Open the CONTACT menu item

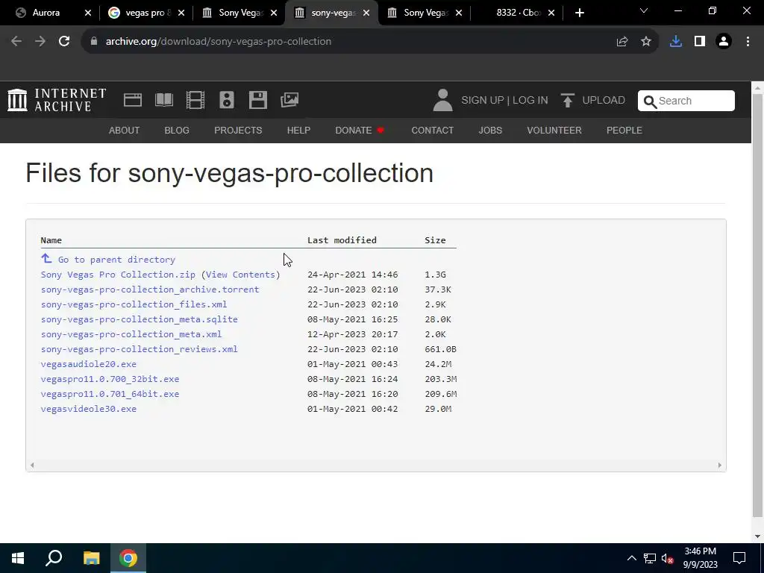tap(432, 131)
